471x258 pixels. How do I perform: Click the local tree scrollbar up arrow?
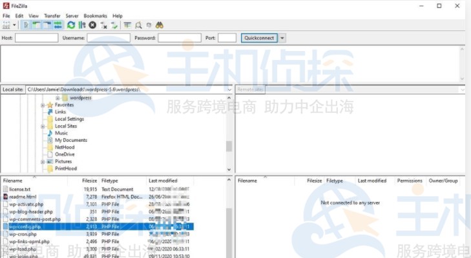coord(229,98)
